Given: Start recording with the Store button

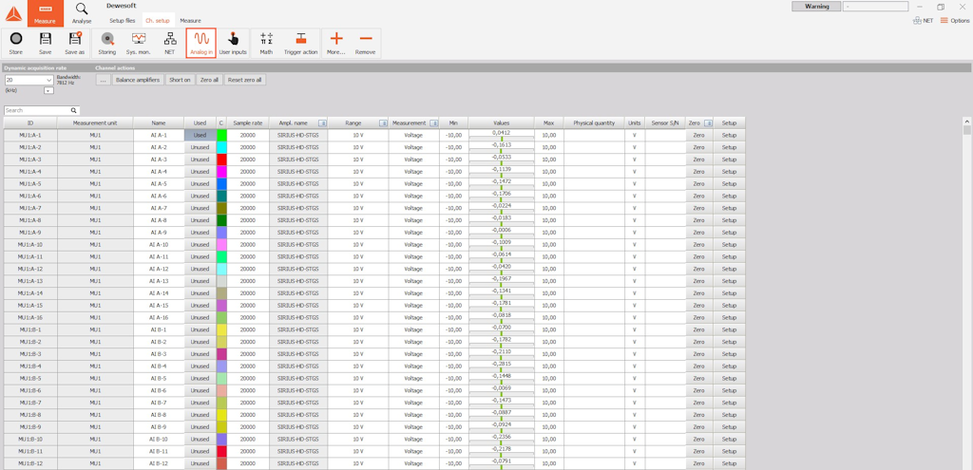Looking at the screenshot, I should coord(16,44).
